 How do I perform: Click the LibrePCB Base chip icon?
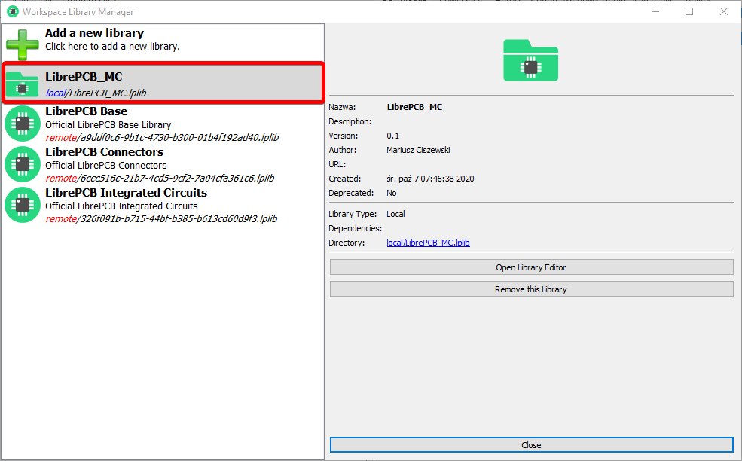23,124
